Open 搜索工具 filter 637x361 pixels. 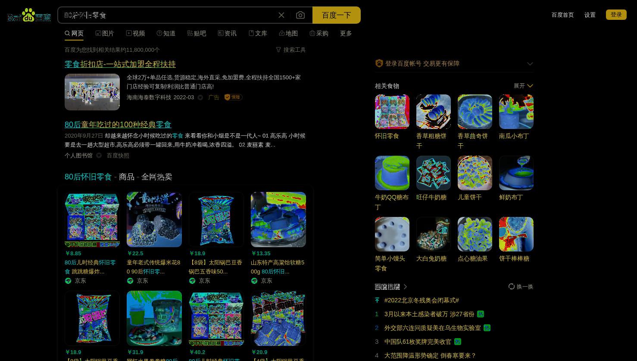pyautogui.click(x=291, y=50)
